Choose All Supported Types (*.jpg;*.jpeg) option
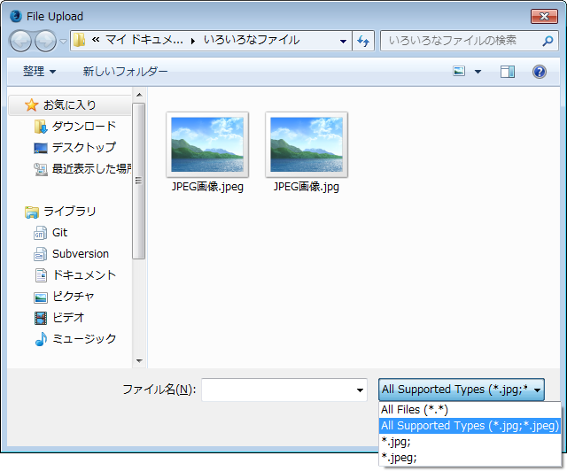The image size is (567, 471). point(470,426)
